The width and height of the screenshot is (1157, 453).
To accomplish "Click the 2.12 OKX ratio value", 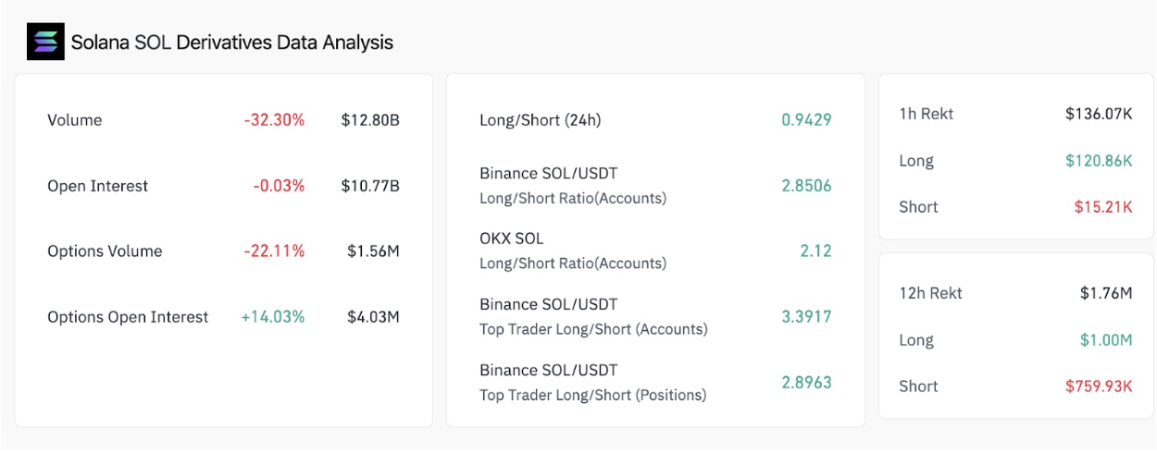I will [815, 251].
